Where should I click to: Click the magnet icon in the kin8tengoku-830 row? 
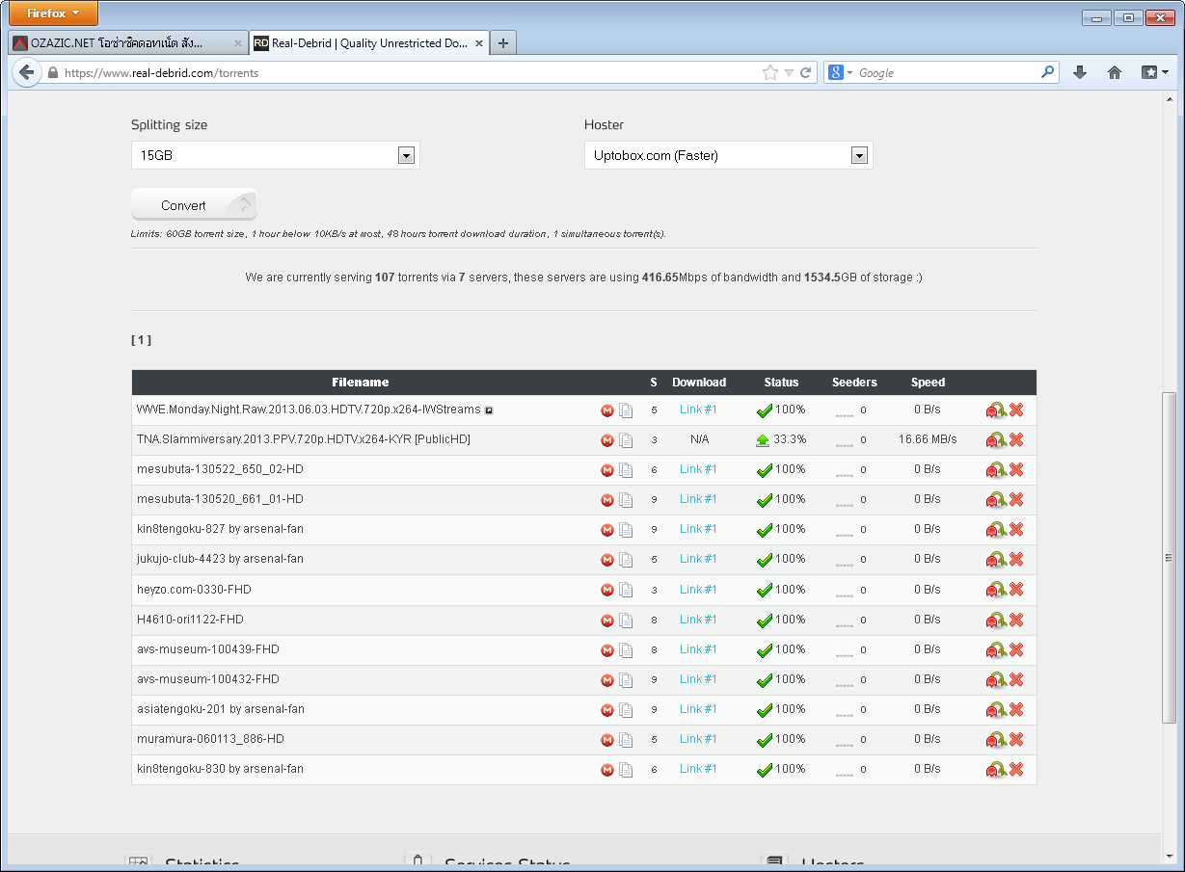[x=995, y=770]
